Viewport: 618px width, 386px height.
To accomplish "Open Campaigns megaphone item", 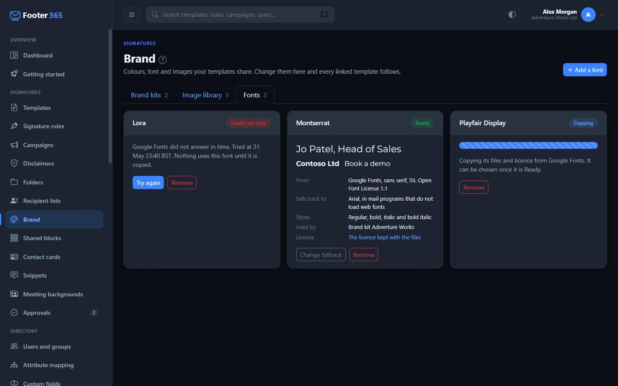I will coord(55,145).
